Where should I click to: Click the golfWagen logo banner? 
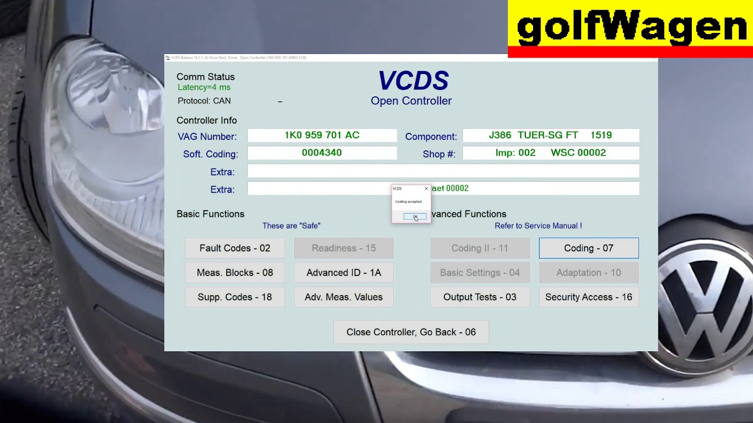coord(630,29)
